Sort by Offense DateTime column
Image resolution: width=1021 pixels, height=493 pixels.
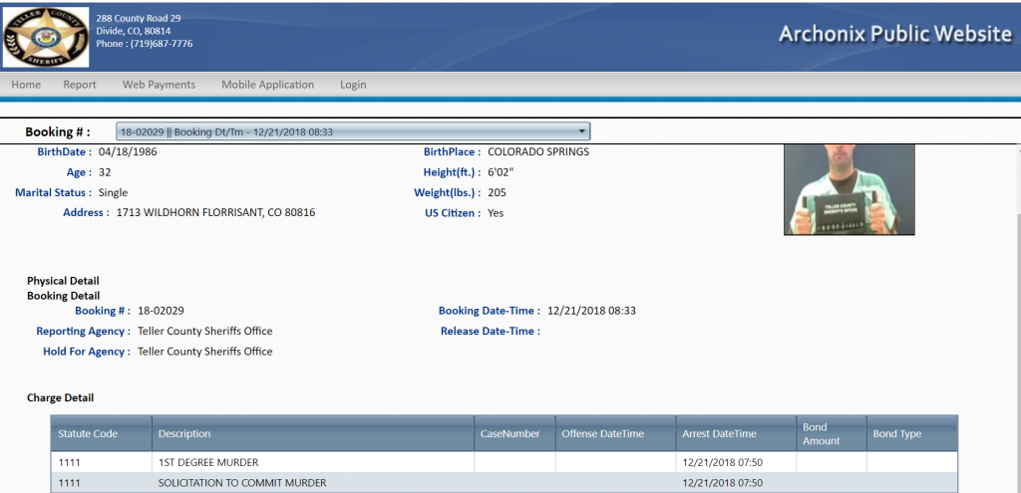click(602, 434)
